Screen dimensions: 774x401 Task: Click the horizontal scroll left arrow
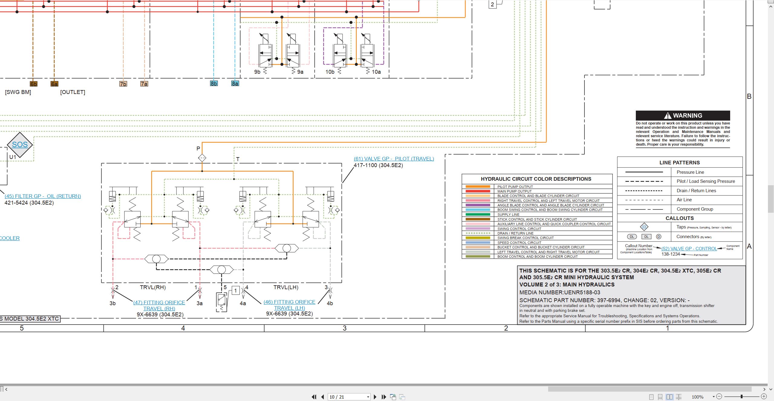tap(6, 389)
